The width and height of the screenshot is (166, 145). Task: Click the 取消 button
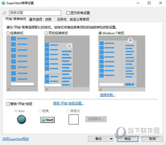(152, 139)
